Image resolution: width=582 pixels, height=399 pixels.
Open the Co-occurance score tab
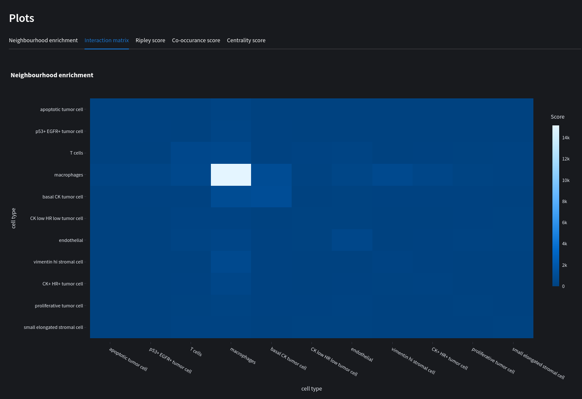(196, 41)
